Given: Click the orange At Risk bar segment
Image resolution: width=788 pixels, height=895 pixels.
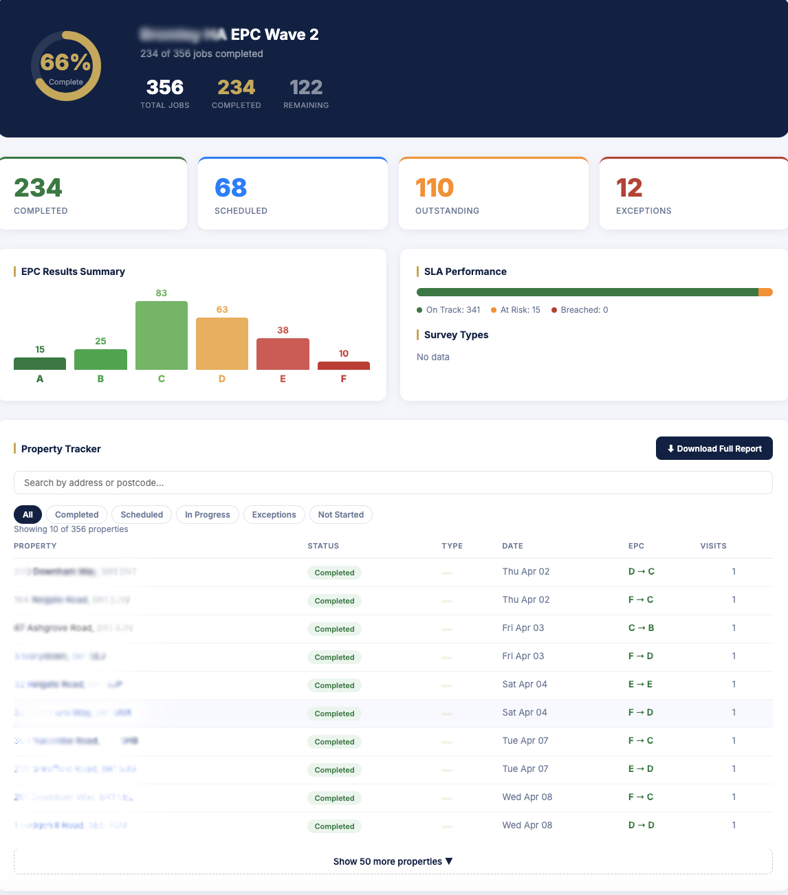Looking at the screenshot, I should (765, 292).
